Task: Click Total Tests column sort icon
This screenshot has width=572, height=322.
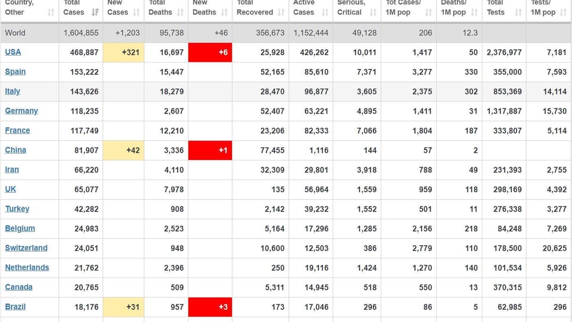Action: pyautogui.click(x=518, y=12)
